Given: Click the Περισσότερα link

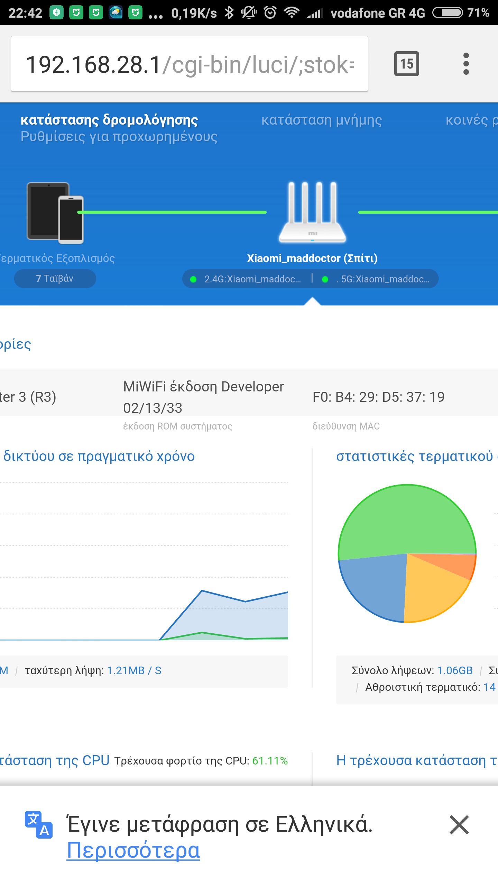Looking at the screenshot, I should [x=133, y=850].
